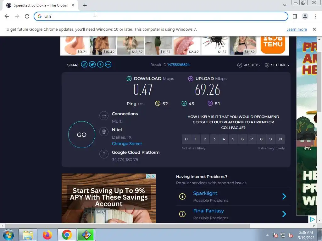Open the $15.49 Temu product thumbnail
This screenshot has height=241, width=322.
[x=103, y=46]
